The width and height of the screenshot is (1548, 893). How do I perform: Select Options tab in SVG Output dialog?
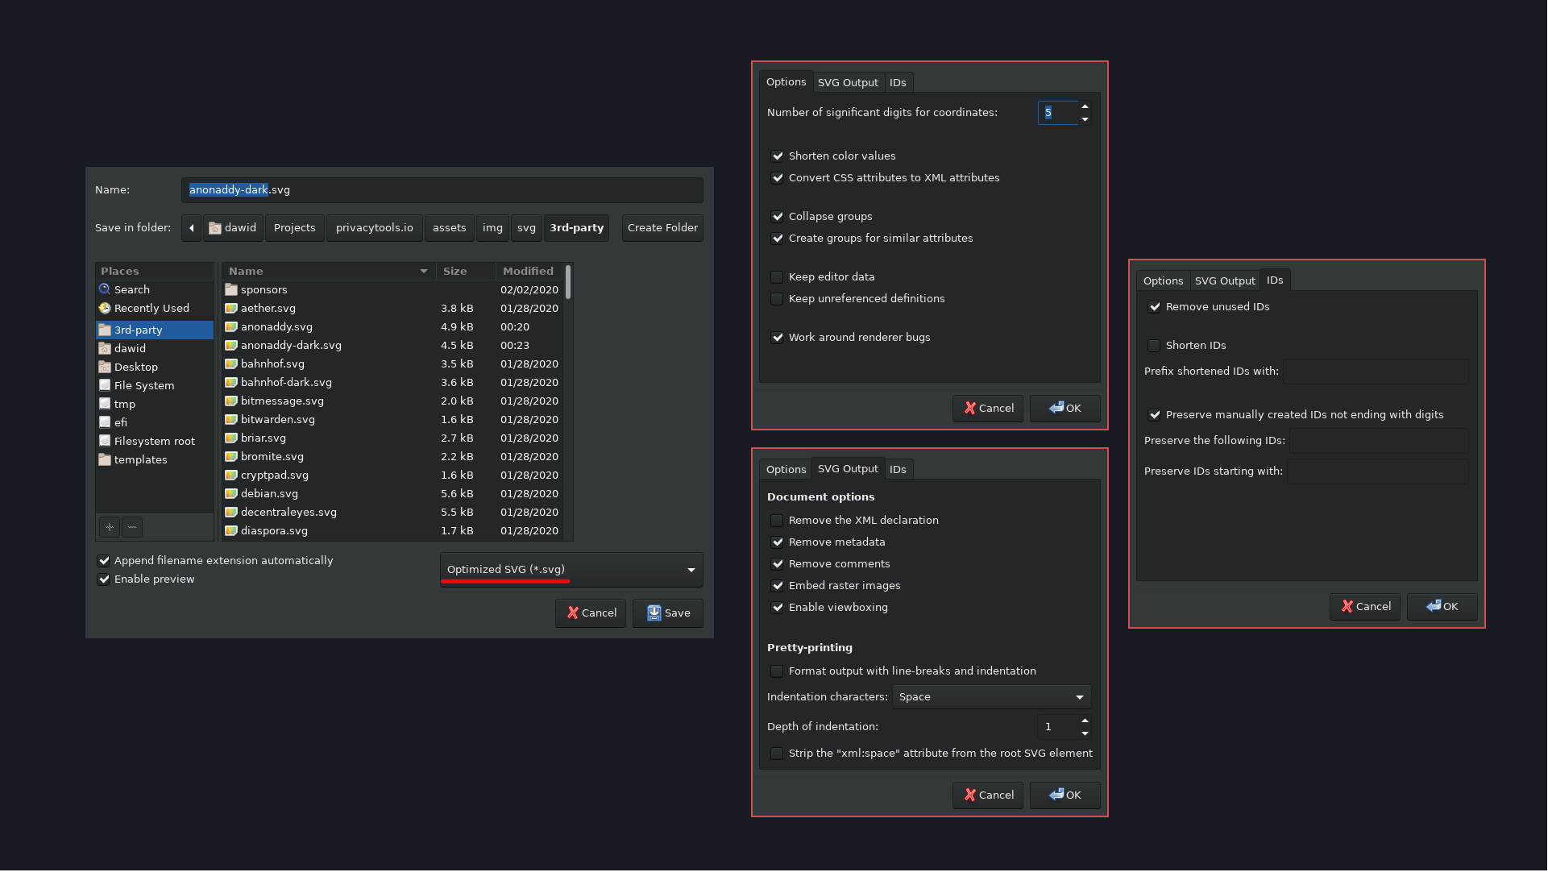(786, 470)
